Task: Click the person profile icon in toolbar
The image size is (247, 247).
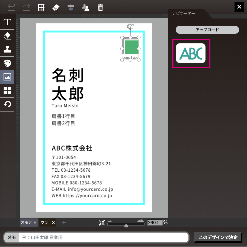Action: 86,7
